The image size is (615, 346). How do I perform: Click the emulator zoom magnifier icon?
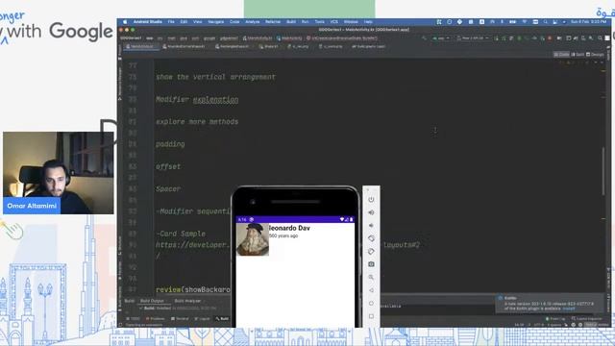(x=371, y=278)
